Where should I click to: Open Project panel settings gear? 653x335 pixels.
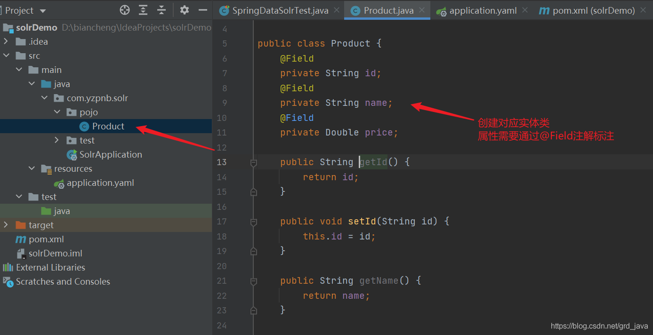pos(185,10)
